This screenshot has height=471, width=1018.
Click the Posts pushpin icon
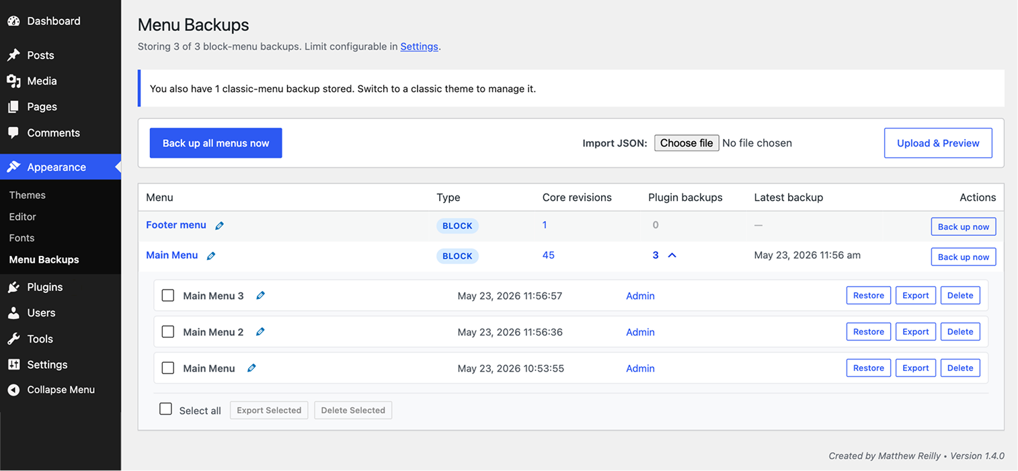click(13, 55)
